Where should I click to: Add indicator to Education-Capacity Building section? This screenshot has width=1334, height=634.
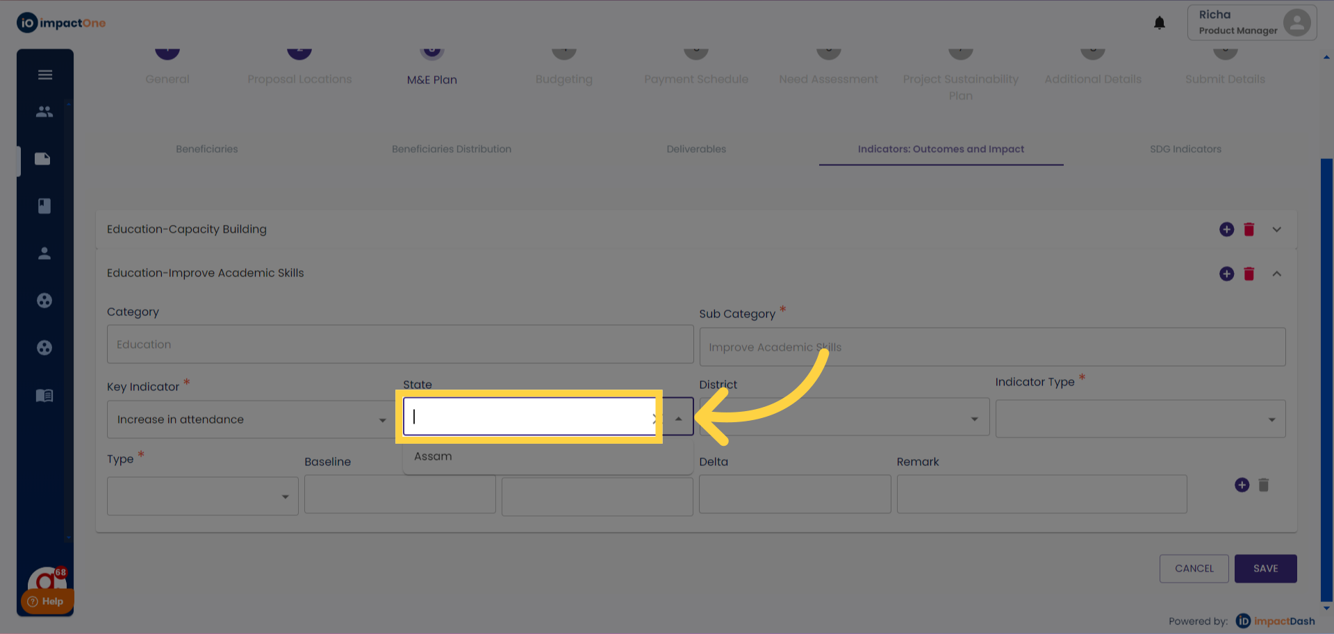1226,229
